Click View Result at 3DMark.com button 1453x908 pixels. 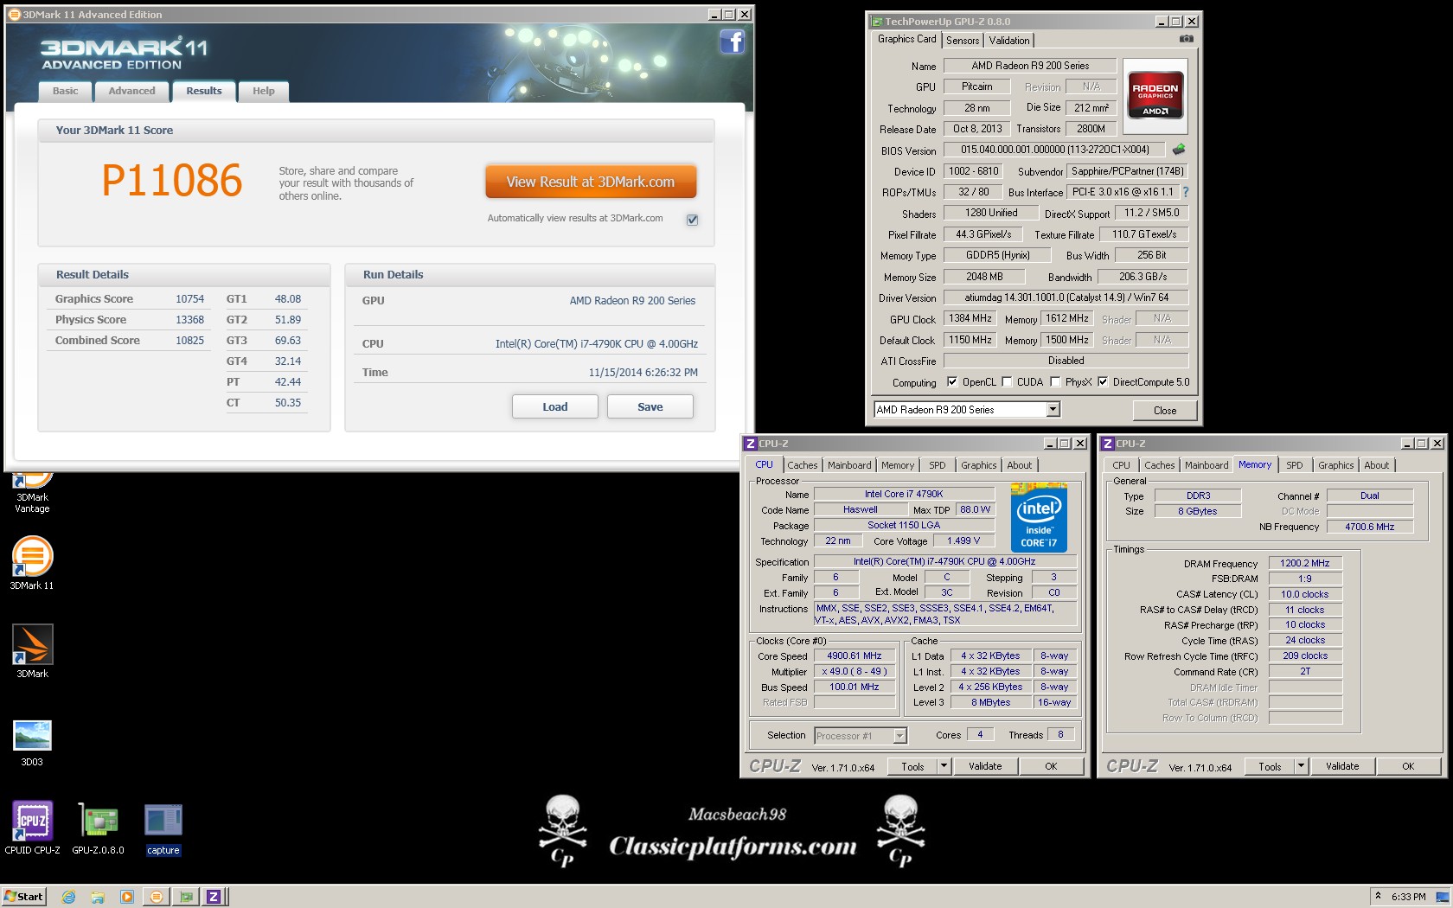pyautogui.click(x=591, y=182)
